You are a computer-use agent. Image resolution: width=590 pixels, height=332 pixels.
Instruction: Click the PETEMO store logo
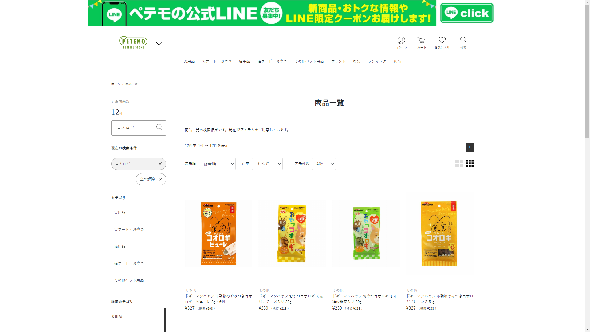pos(133,42)
